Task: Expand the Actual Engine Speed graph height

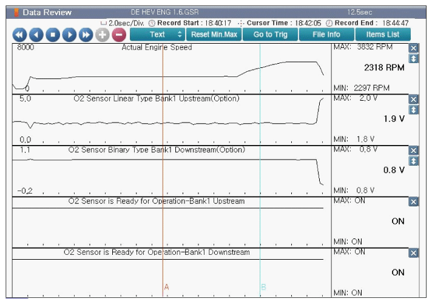Action: point(414,59)
